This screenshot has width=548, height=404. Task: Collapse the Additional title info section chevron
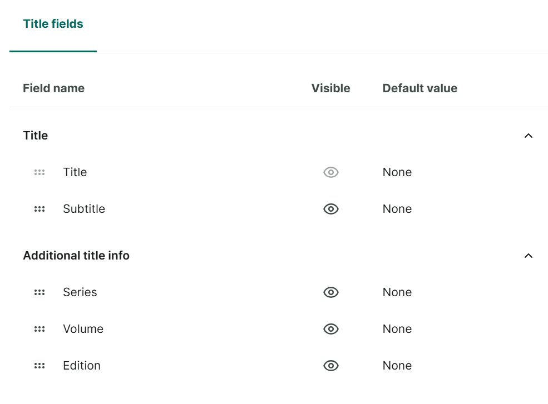pyautogui.click(x=529, y=256)
